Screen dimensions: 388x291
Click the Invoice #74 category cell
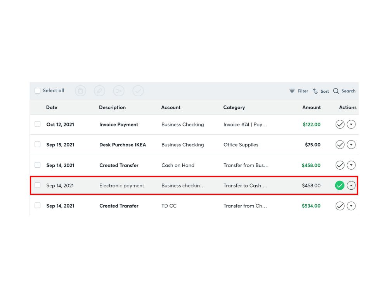245,125
